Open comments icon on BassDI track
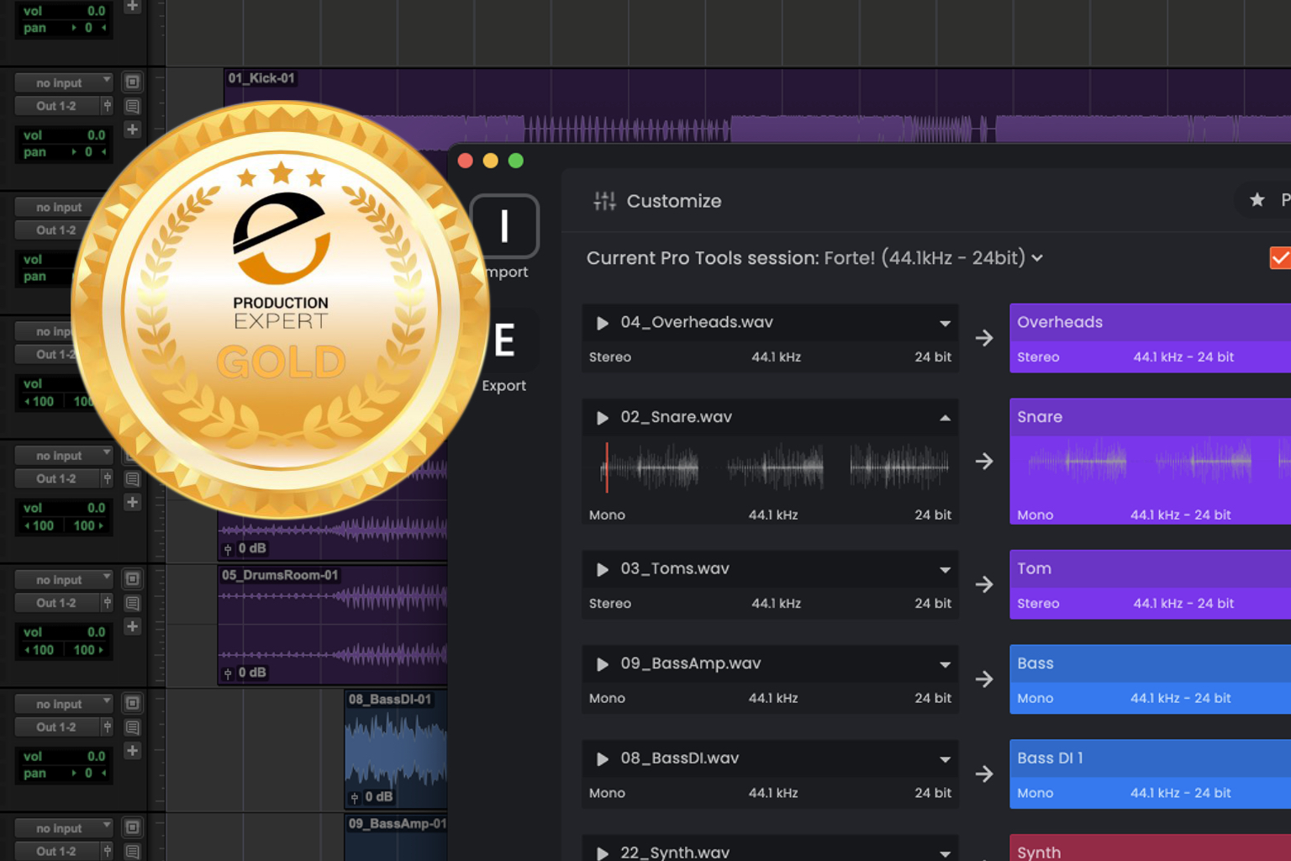 point(132,727)
